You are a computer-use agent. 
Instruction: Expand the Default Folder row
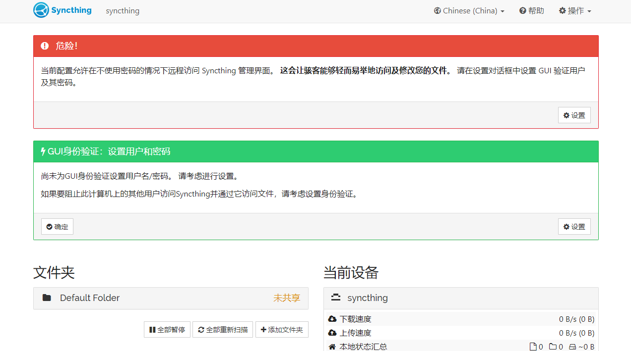tap(171, 298)
